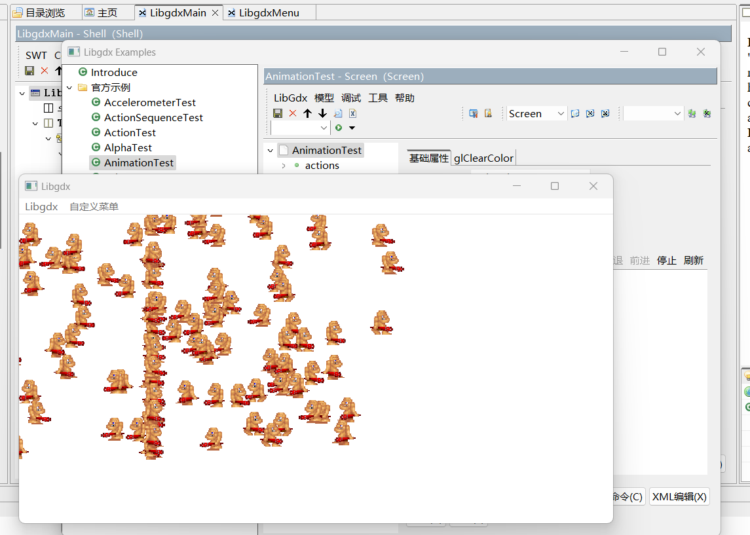This screenshot has width=750, height=535.
Task: Open the 工具 menu
Action: (378, 98)
